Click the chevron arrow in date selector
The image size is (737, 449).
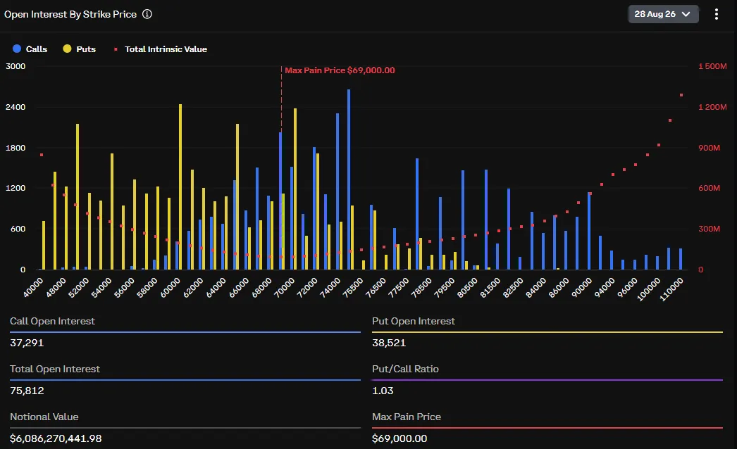[686, 14]
